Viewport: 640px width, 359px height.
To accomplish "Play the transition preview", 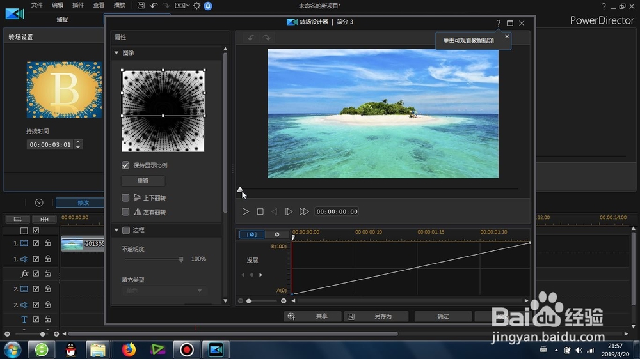I will tap(245, 211).
